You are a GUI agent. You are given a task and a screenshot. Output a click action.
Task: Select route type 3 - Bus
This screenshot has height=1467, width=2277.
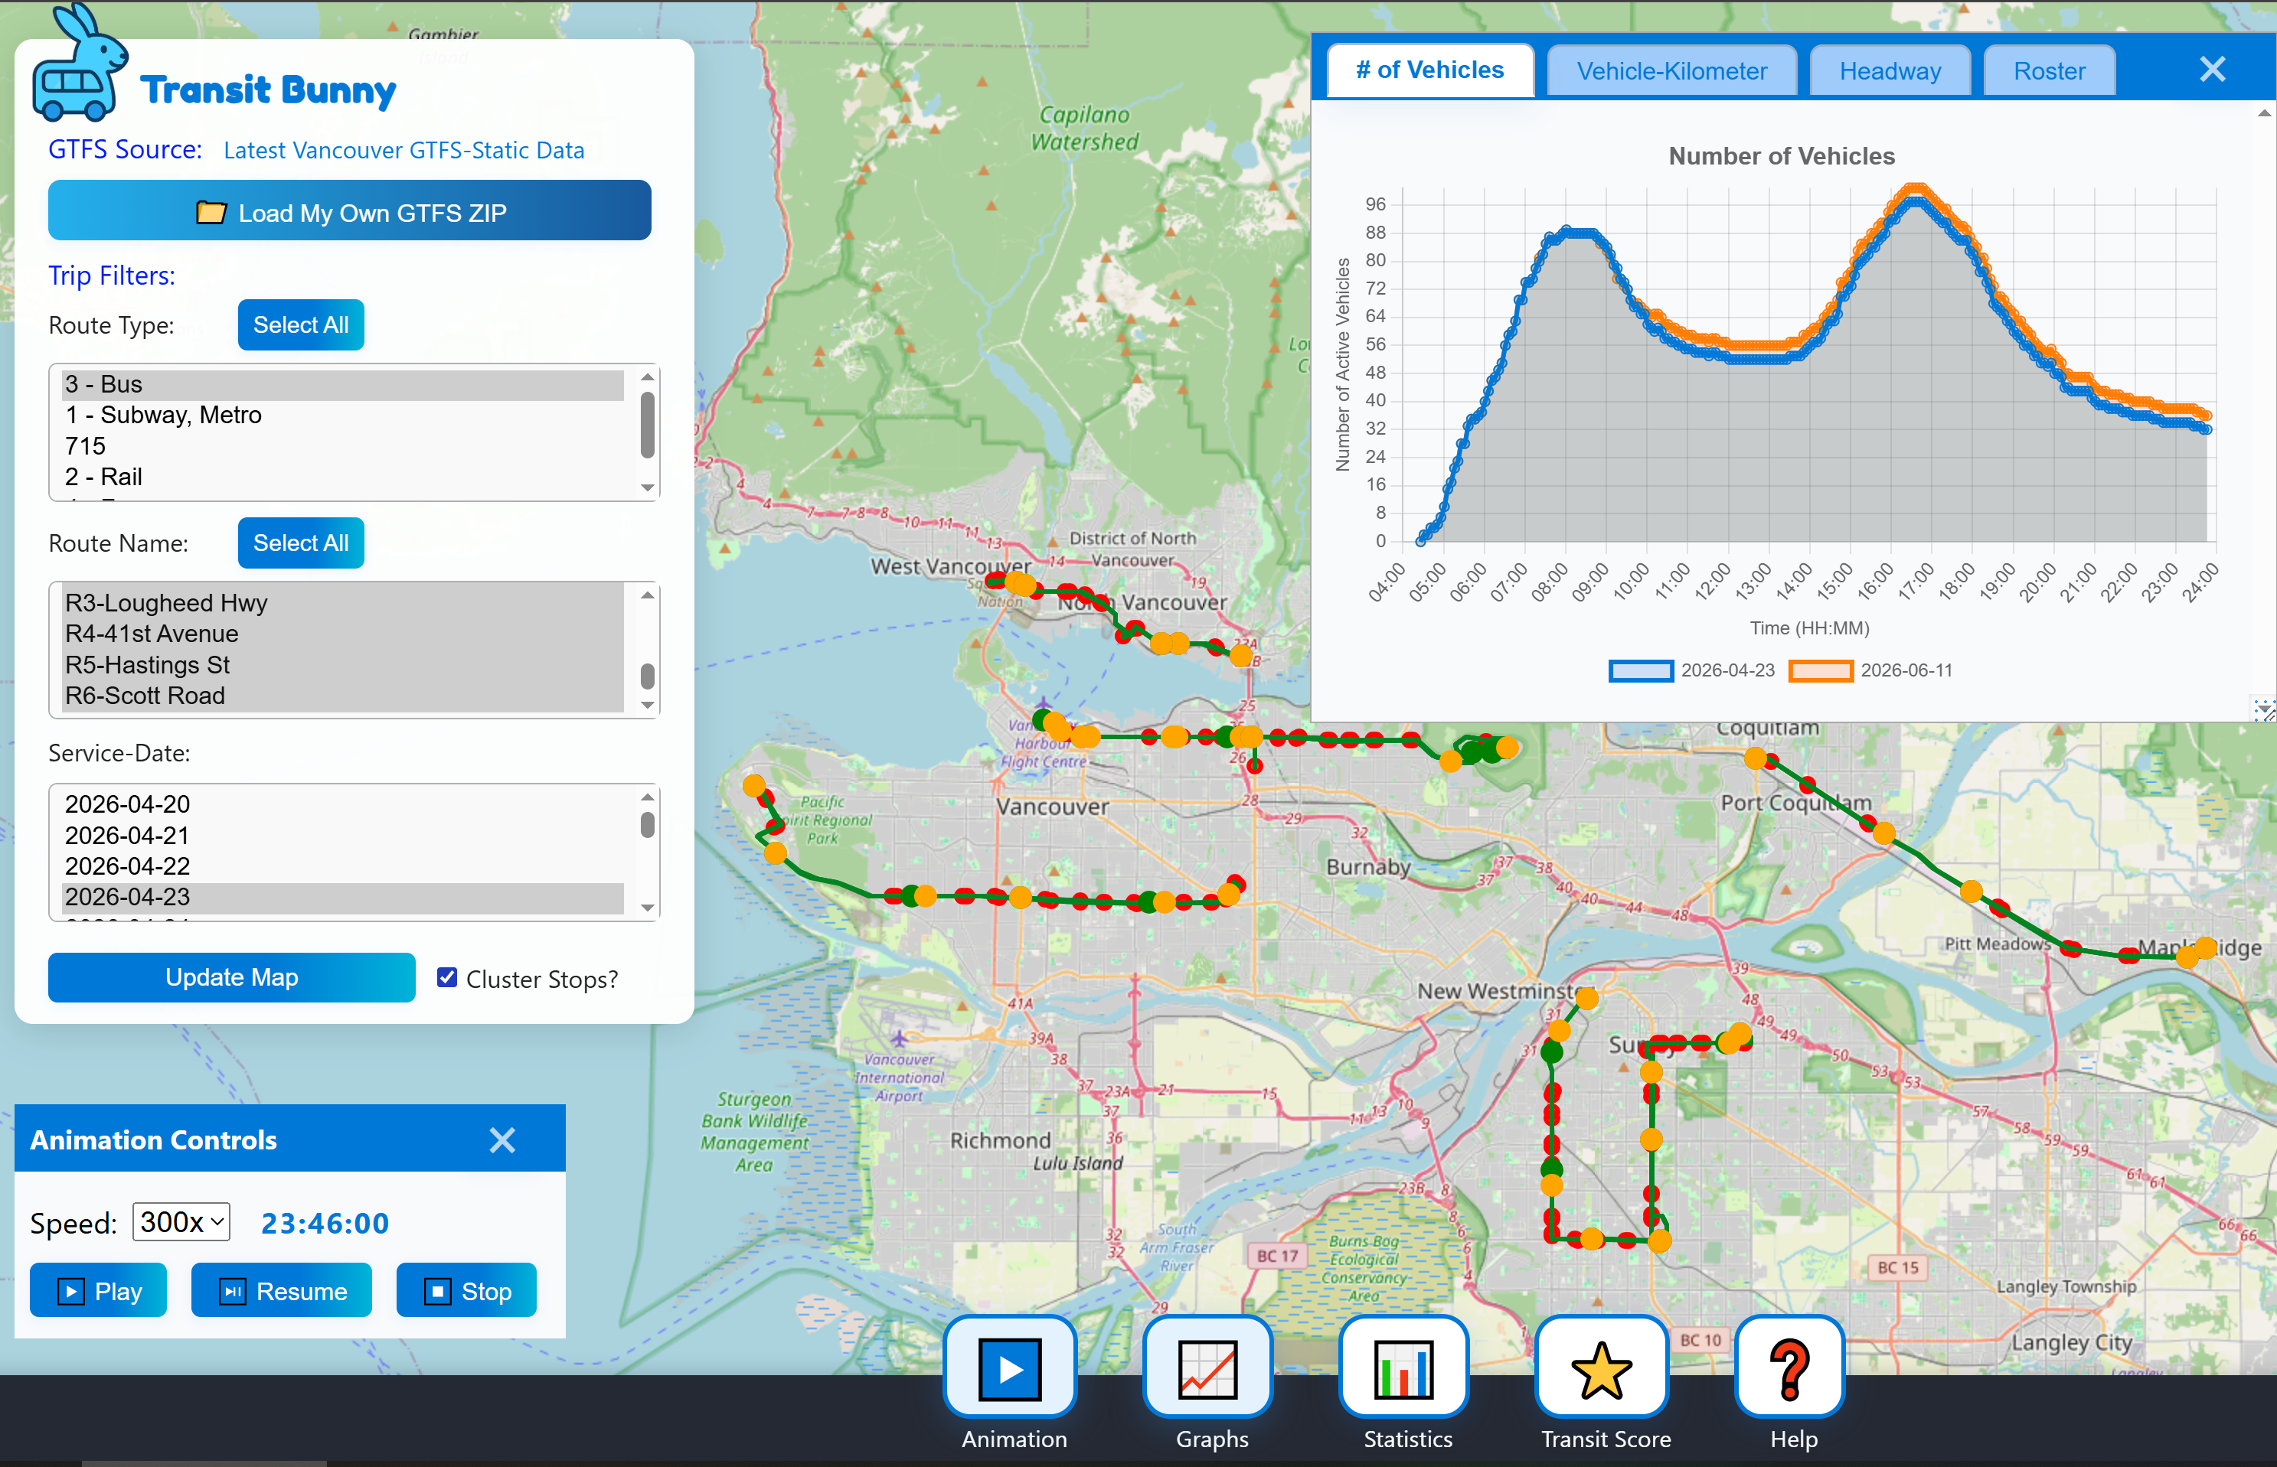[343, 385]
